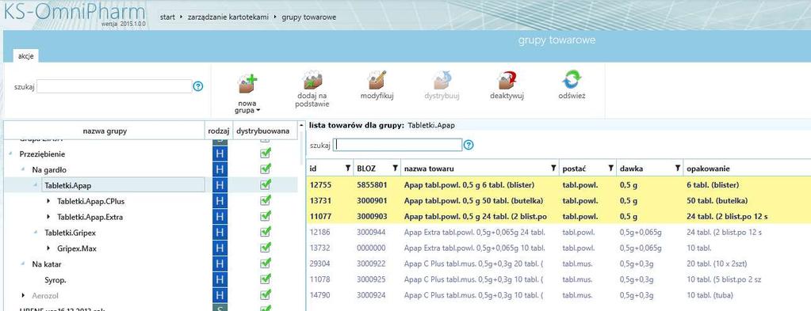This screenshot has width=811, height=311.
Task: Toggle dystrybuowana checkbox for Tabletki.Apap.Extra
Action: tap(266, 217)
